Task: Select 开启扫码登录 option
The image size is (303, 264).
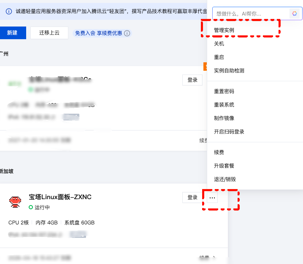Action: coord(229,132)
